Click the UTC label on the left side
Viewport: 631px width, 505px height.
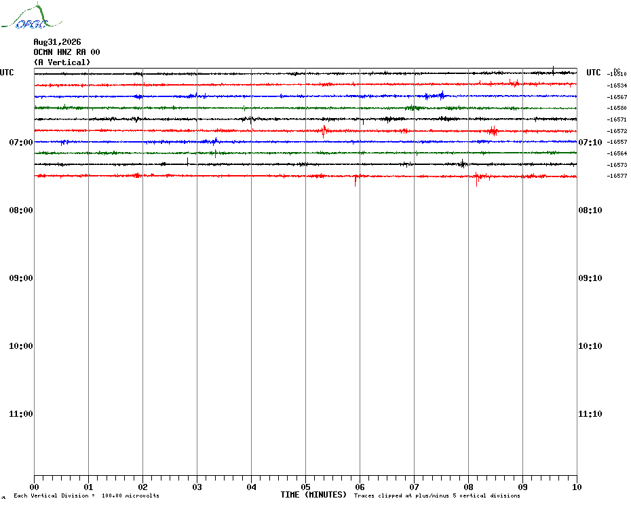pos(7,73)
